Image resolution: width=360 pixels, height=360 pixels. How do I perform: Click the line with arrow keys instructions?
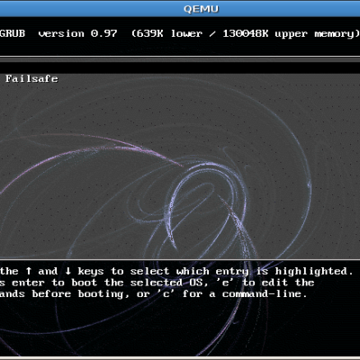coord(177,272)
